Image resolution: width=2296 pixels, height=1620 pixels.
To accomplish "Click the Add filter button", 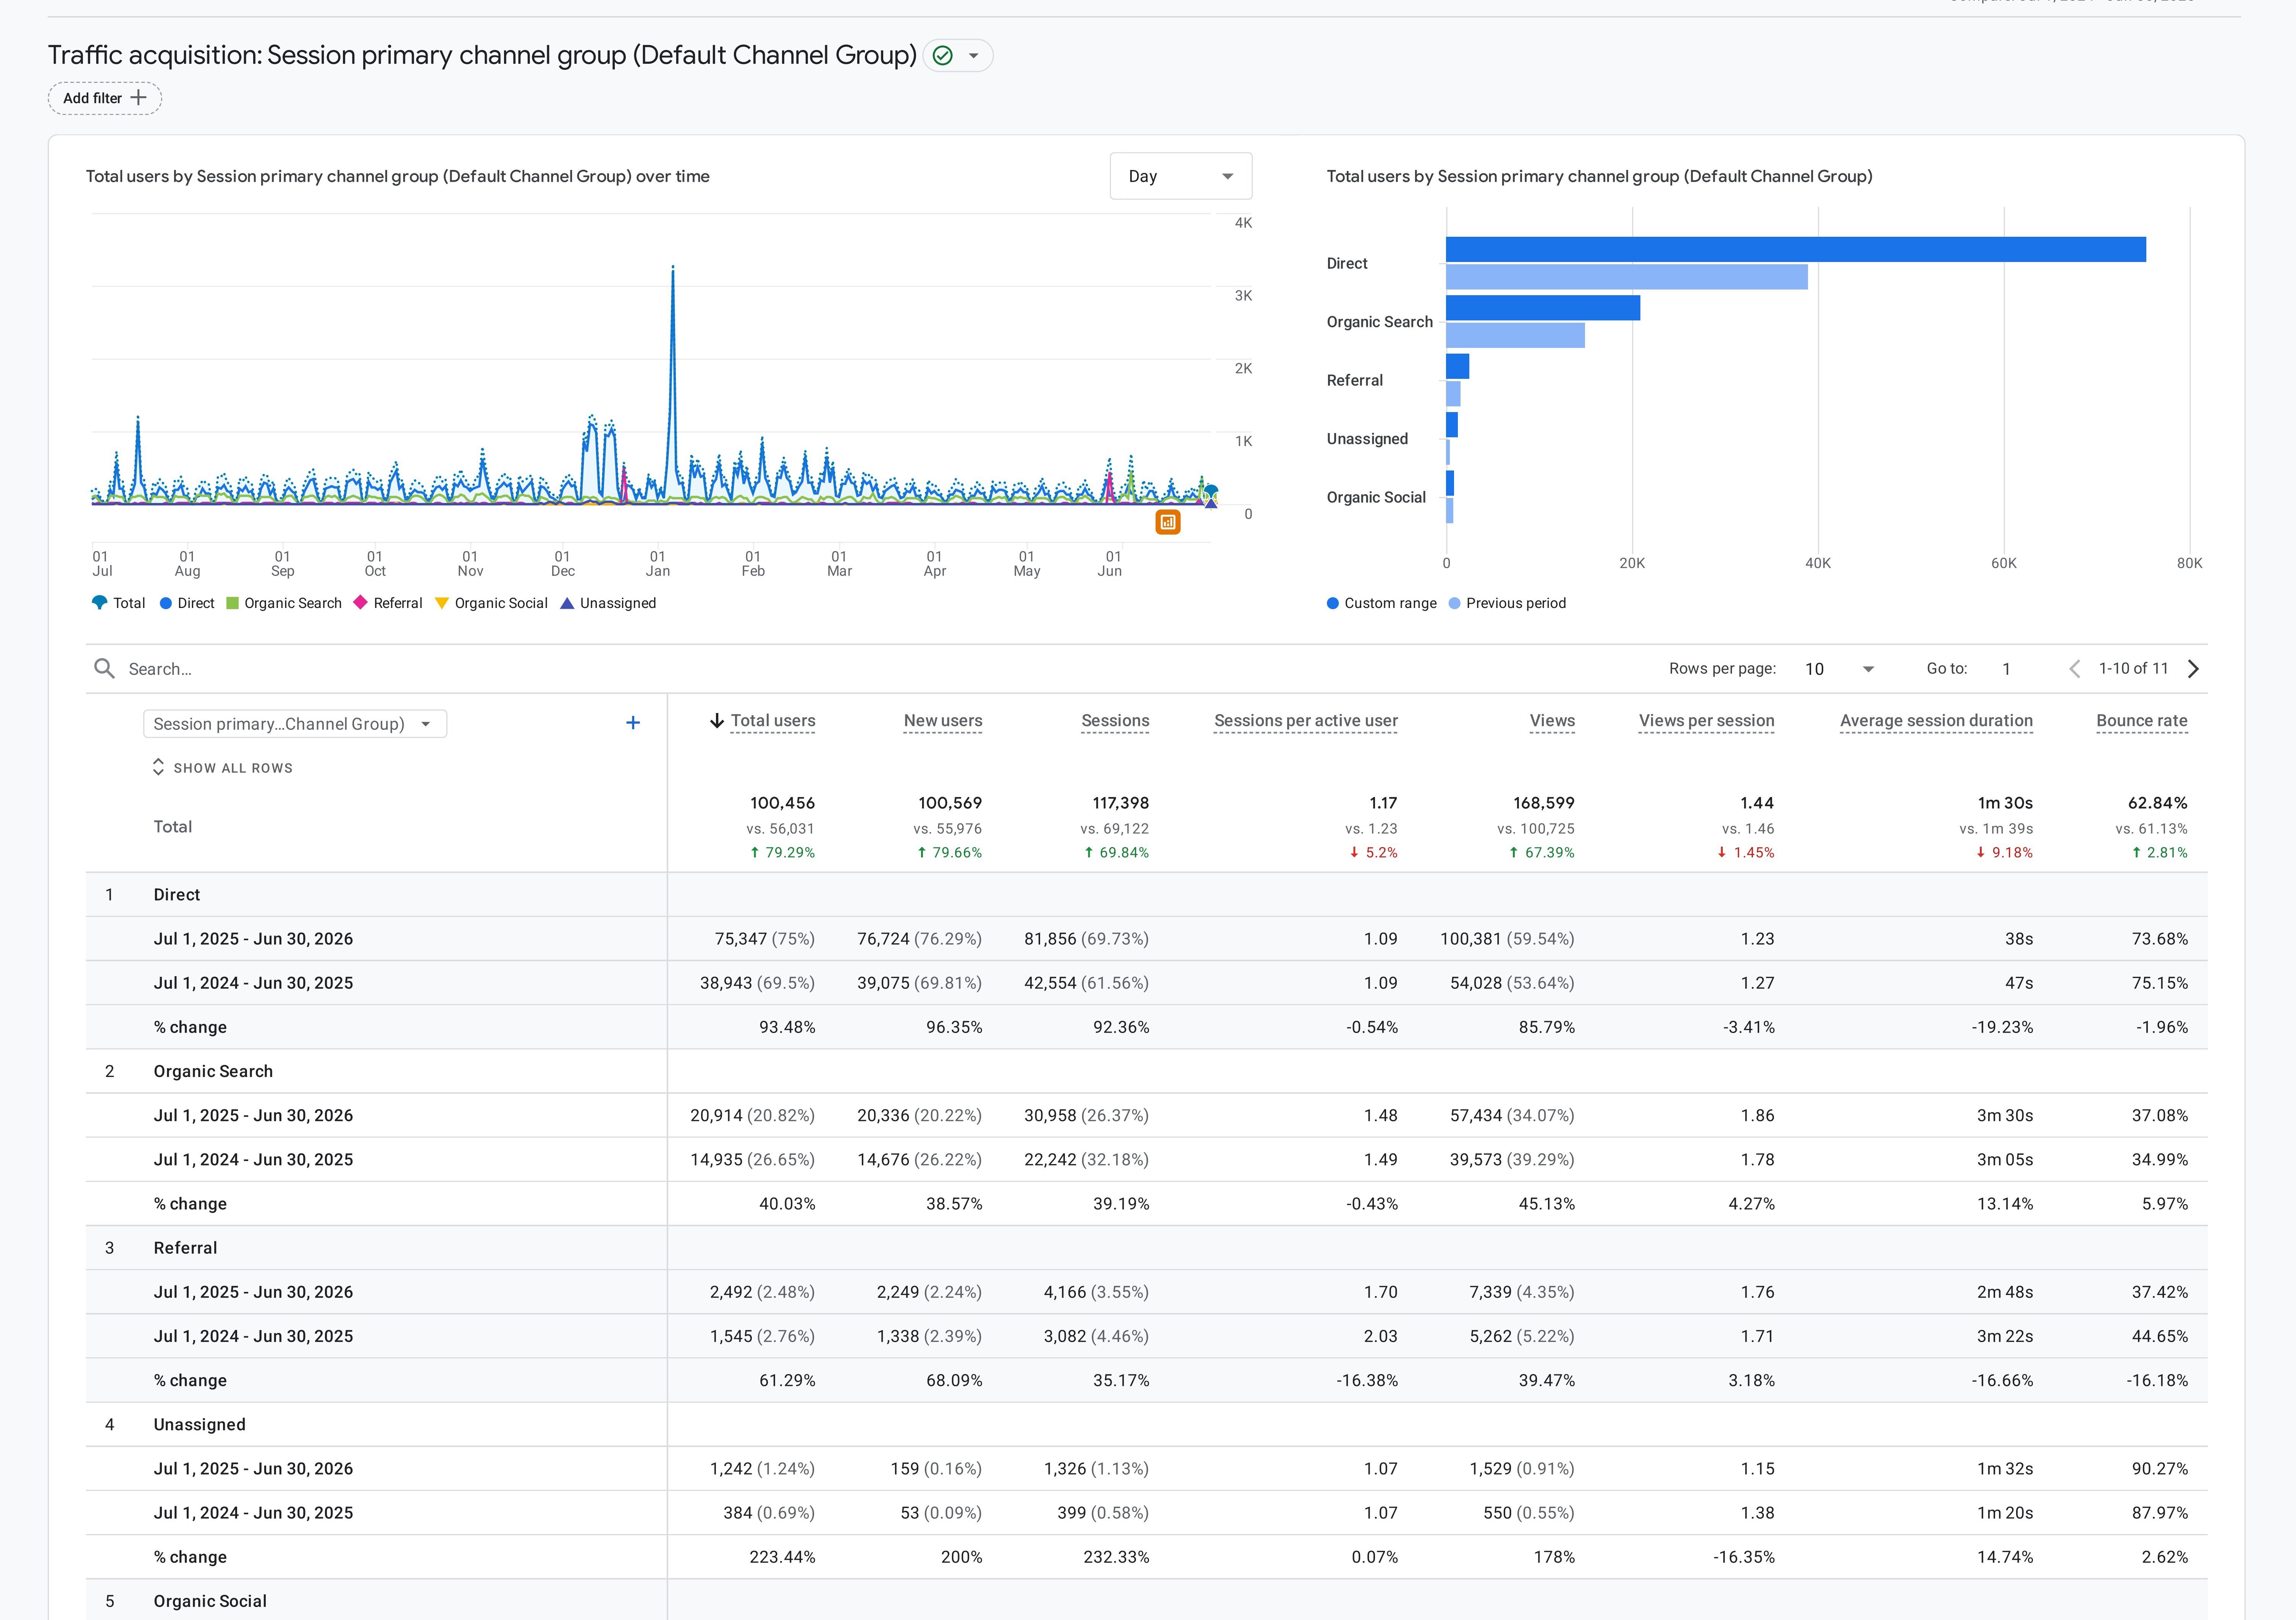I will [105, 98].
